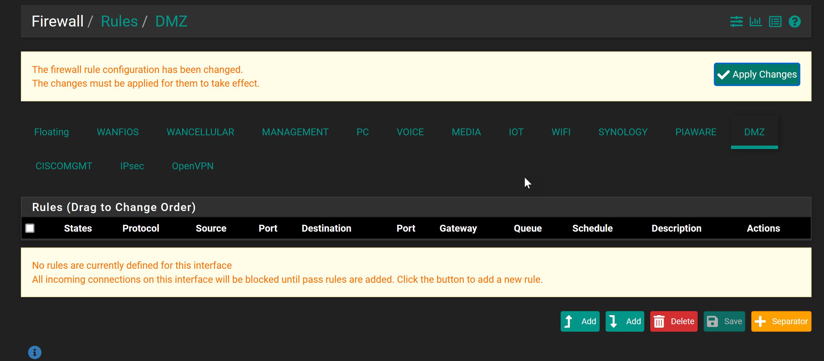
Task: Open the status bar chart icon
Action: coord(756,22)
